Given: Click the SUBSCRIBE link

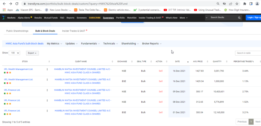Looking at the screenshot, I should point(95,18).
